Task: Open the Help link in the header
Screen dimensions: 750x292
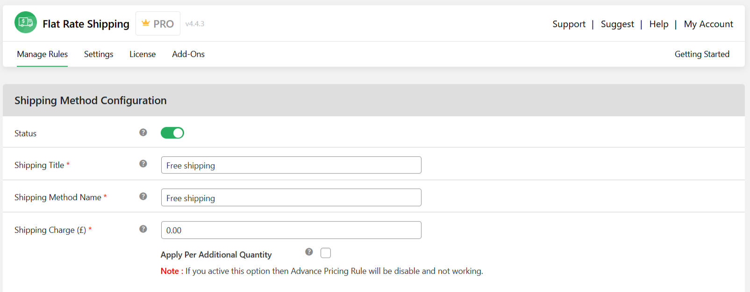Action: (x=659, y=24)
